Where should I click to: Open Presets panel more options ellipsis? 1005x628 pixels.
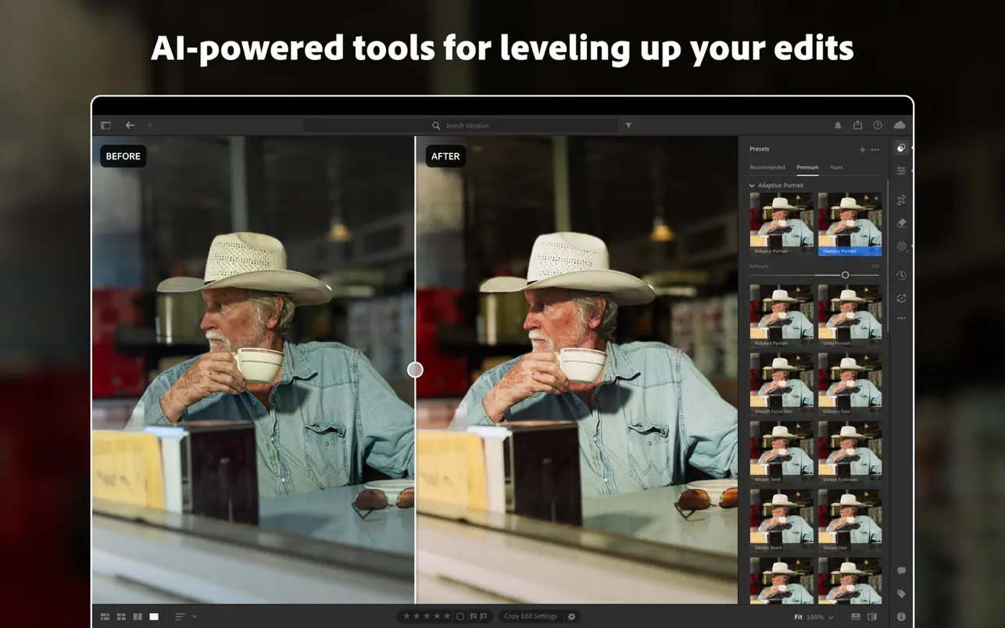coord(875,149)
